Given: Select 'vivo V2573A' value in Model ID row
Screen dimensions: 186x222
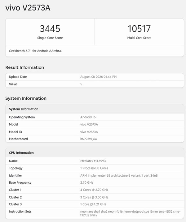Looking at the screenshot, I should 89,132.
